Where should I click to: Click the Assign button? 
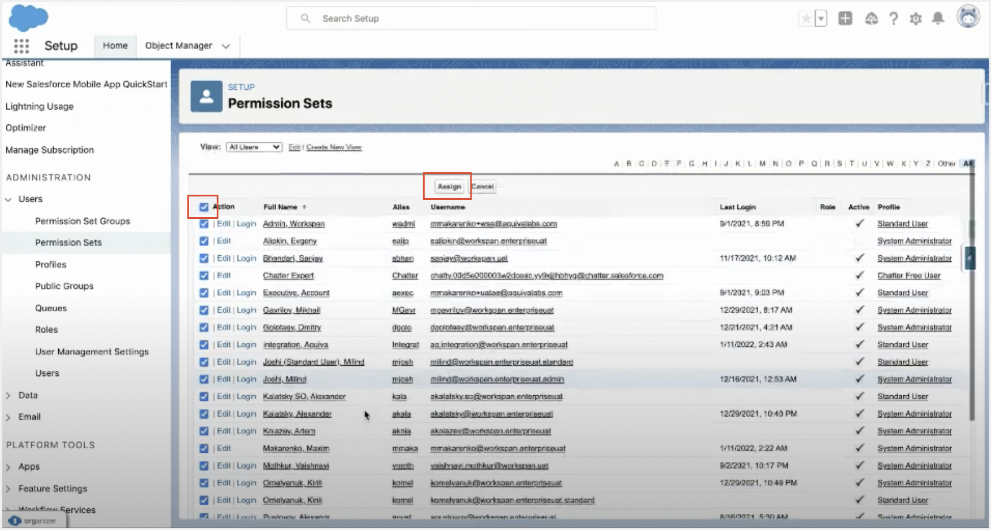tap(449, 186)
